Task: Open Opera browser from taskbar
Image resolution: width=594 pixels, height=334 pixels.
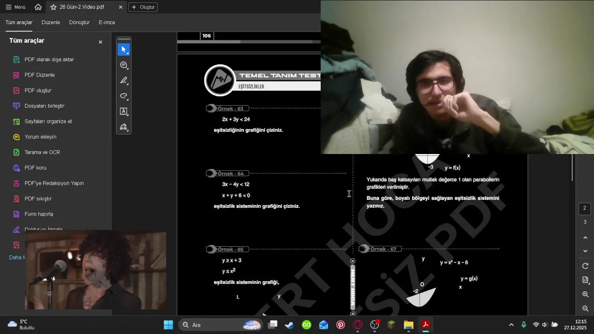Action: (x=358, y=325)
